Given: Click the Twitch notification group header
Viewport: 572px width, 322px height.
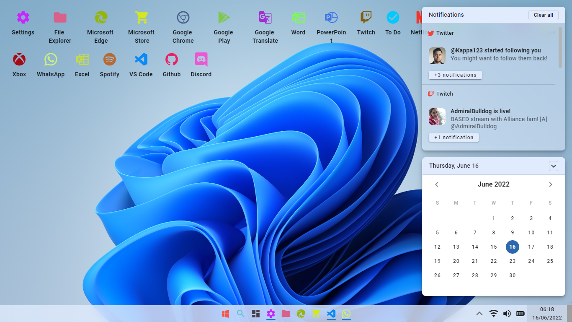Looking at the screenshot, I should pos(441,94).
